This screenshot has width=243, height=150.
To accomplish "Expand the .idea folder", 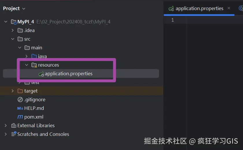I will coord(12,30).
